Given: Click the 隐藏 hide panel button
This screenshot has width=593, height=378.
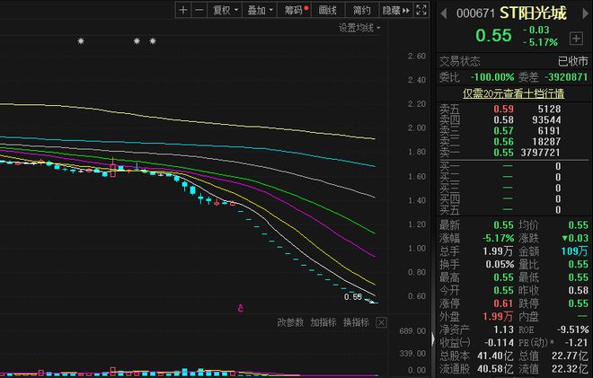Looking at the screenshot, I should pyautogui.click(x=391, y=10).
